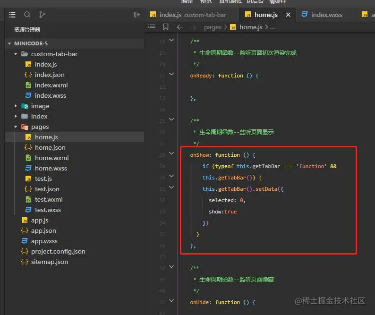Open sitemap.json file

click(x=74, y=262)
